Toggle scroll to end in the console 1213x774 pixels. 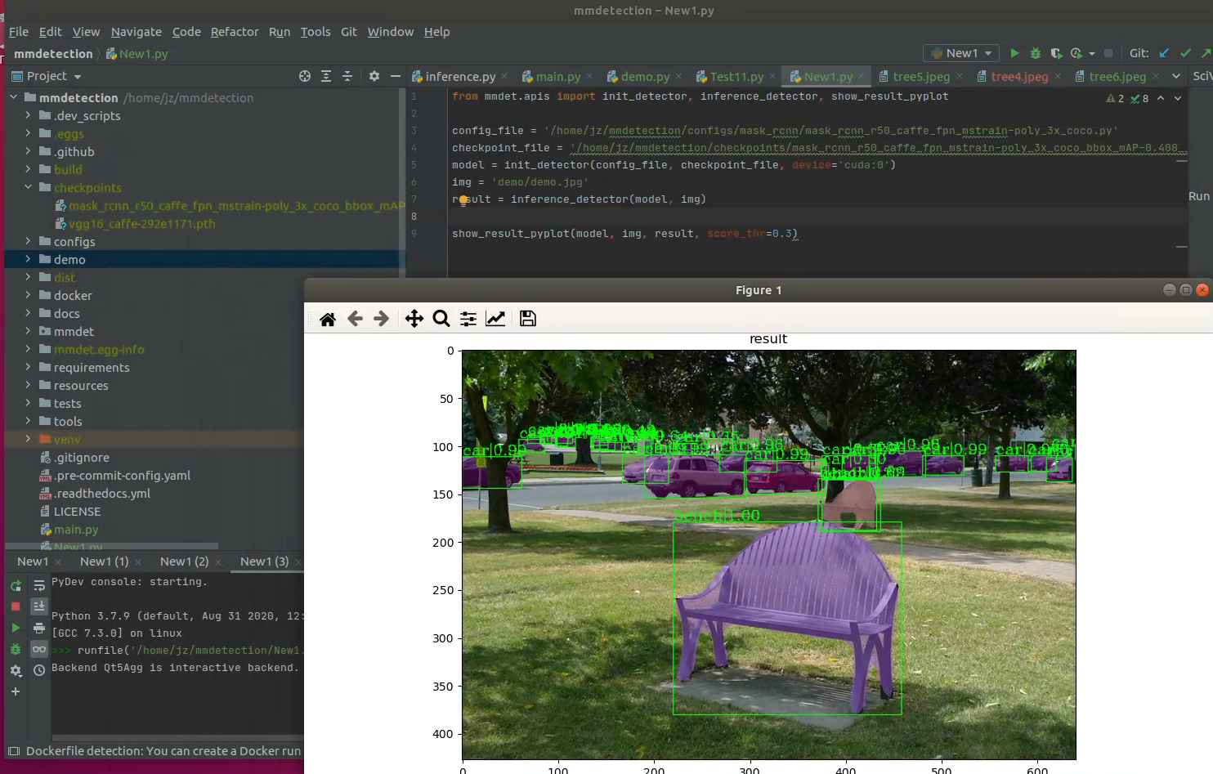(x=39, y=606)
